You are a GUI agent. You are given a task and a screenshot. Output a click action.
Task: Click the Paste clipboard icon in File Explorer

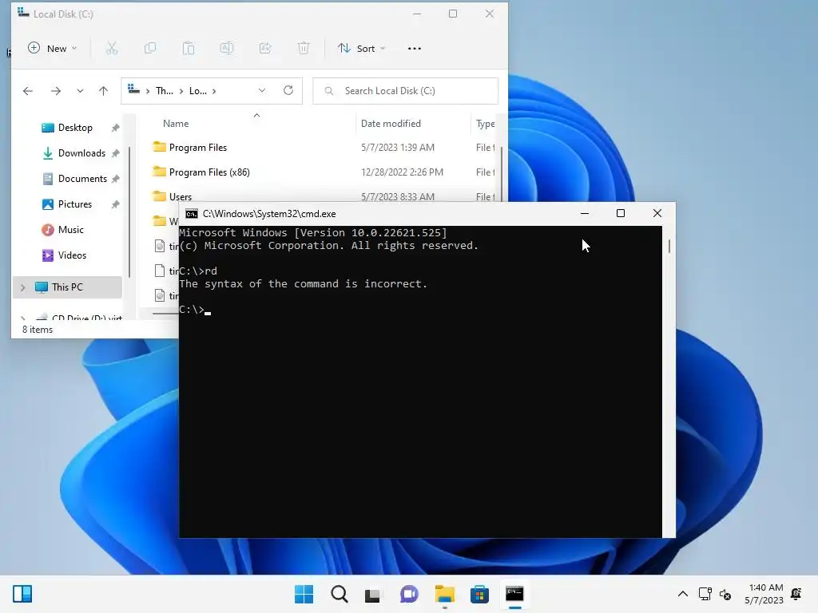tap(189, 49)
